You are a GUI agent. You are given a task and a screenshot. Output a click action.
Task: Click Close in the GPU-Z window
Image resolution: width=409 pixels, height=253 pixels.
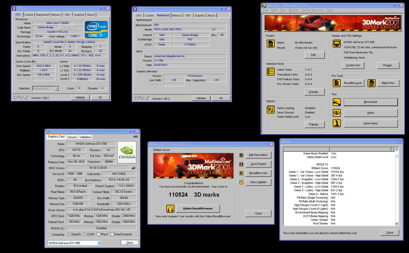click(x=130, y=243)
